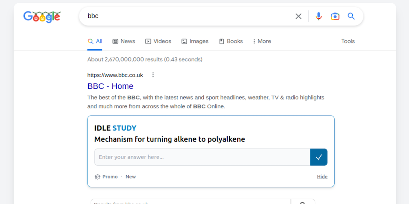Viewport: 409px width, 204px height.
Task: Go to the Books tab
Action: (x=231, y=41)
